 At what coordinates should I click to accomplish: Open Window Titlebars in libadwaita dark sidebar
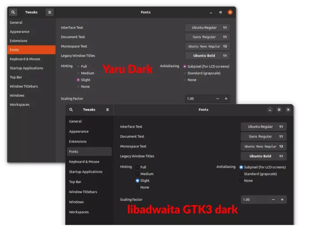pyautogui.click(x=89, y=192)
